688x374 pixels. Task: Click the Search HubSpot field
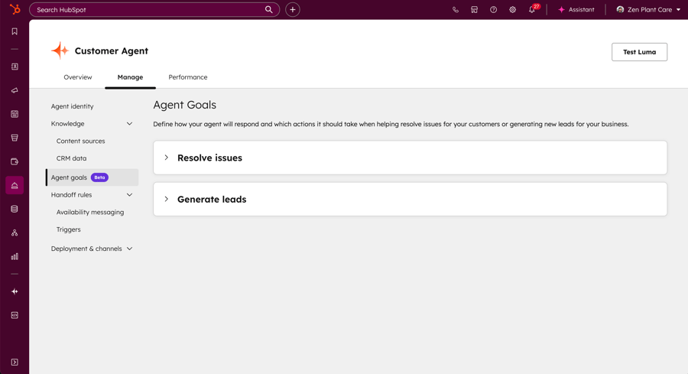[149, 10]
